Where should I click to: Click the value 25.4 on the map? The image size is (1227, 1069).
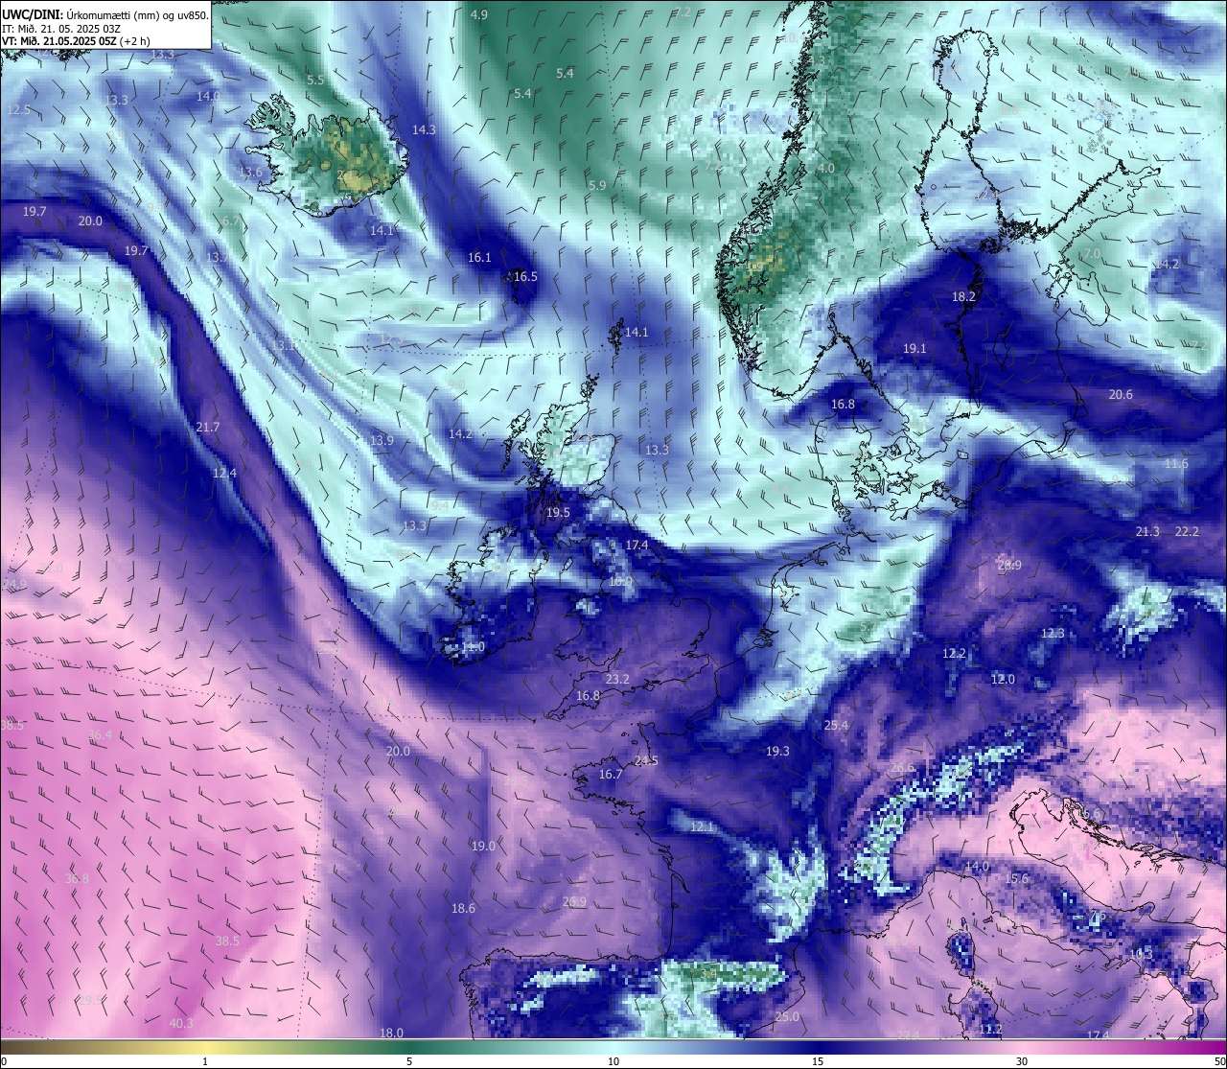coord(836,725)
